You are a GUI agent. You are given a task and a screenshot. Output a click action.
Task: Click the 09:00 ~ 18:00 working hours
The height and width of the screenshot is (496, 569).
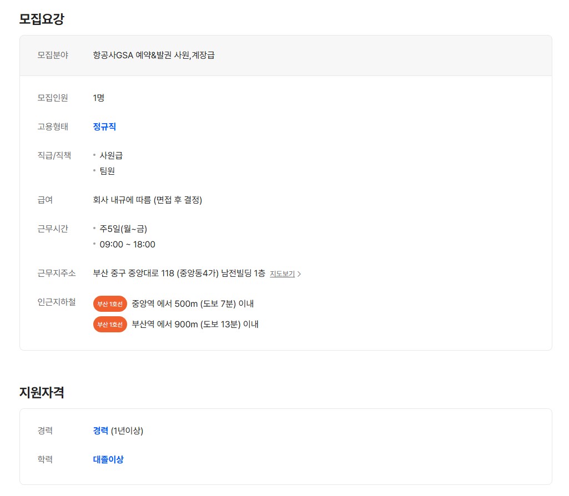coord(127,245)
